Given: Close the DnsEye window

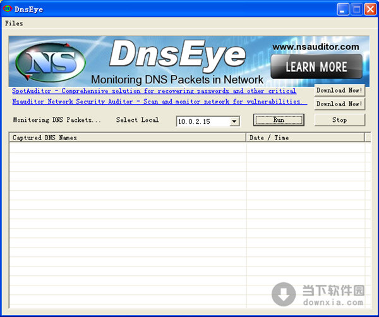Looking at the screenshot, I should click(370, 9).
